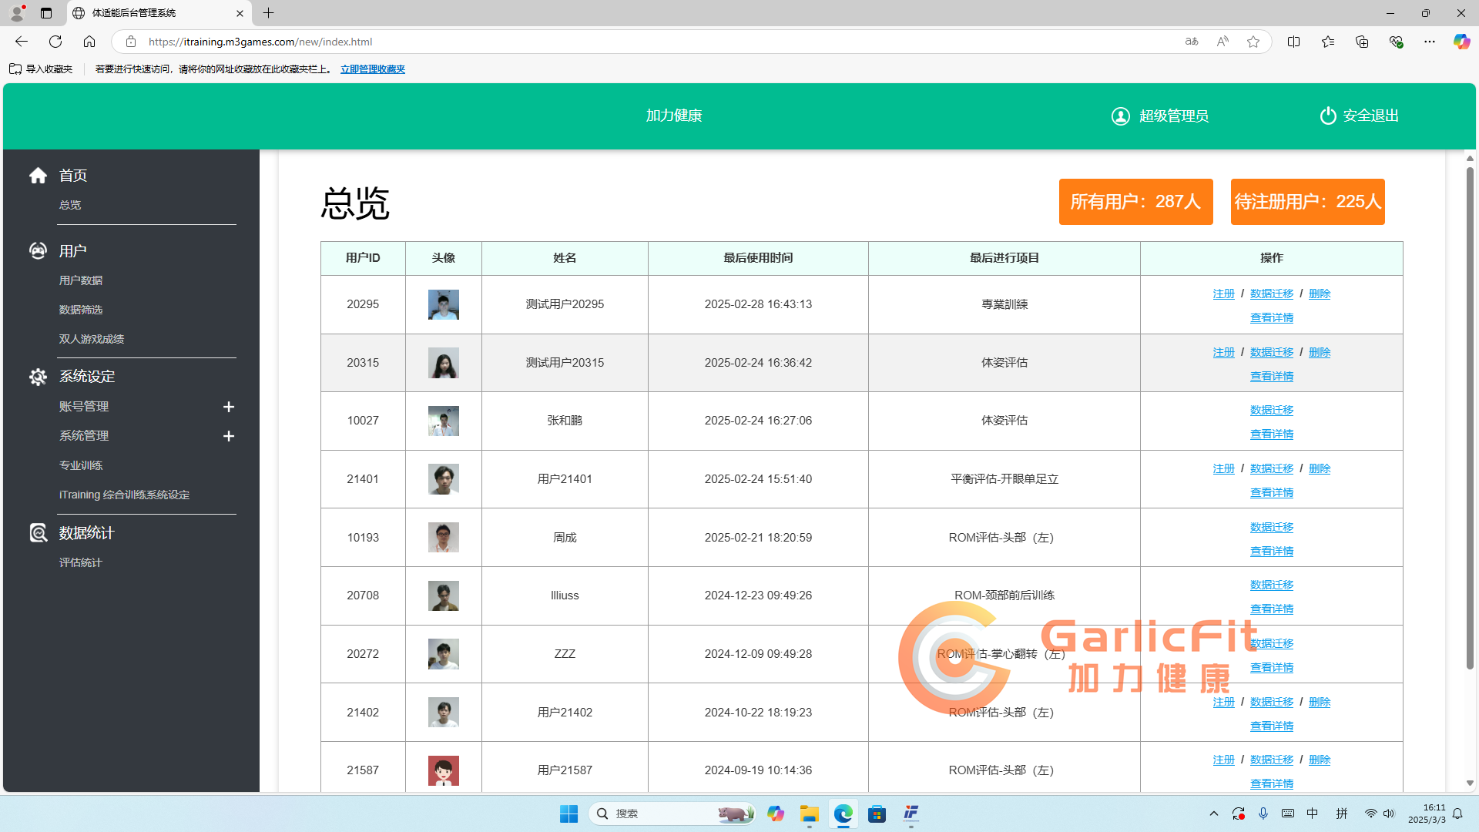Click the home icon beside 首页
The height and width of the screenshot is (832, 1479).
(38, 176)
